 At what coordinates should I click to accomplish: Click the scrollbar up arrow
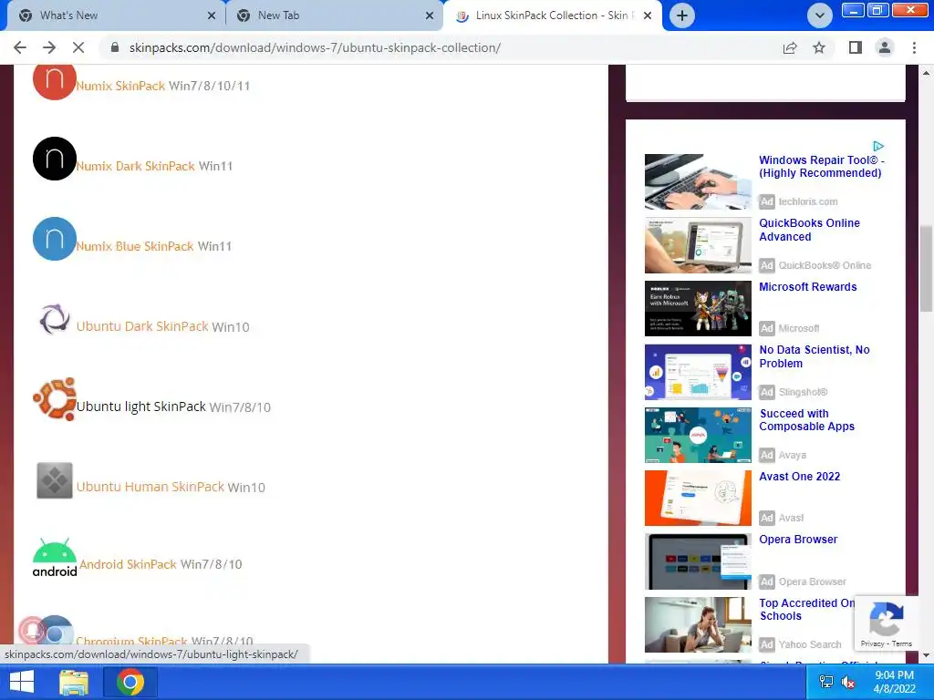pos(926,73)
